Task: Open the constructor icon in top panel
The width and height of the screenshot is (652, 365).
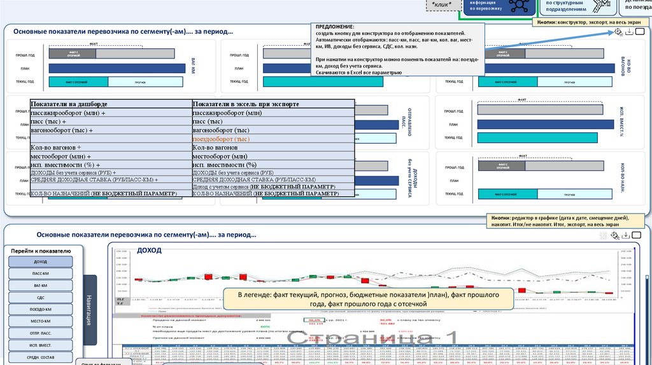Action: 618,32
